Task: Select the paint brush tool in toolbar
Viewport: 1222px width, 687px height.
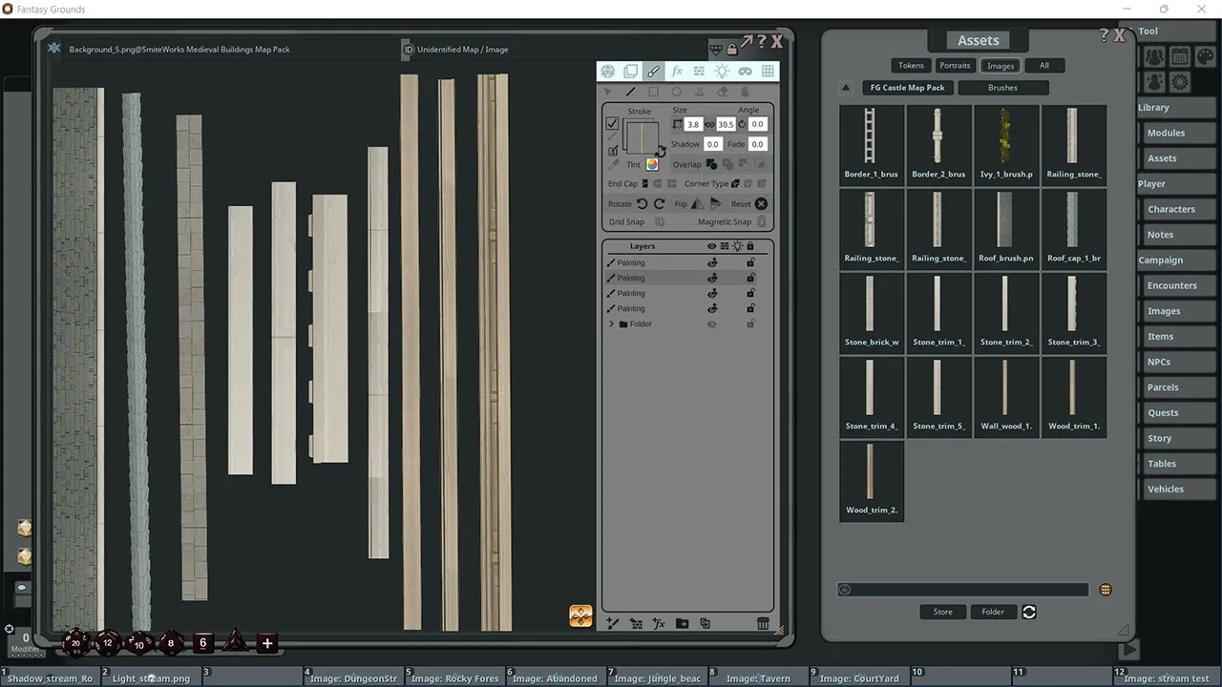Action: [x=653, y=72]
